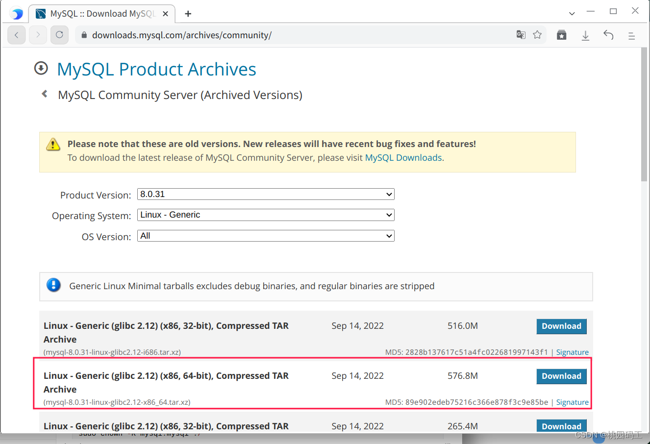Bookmark this page with the star icon

point(537,35)
